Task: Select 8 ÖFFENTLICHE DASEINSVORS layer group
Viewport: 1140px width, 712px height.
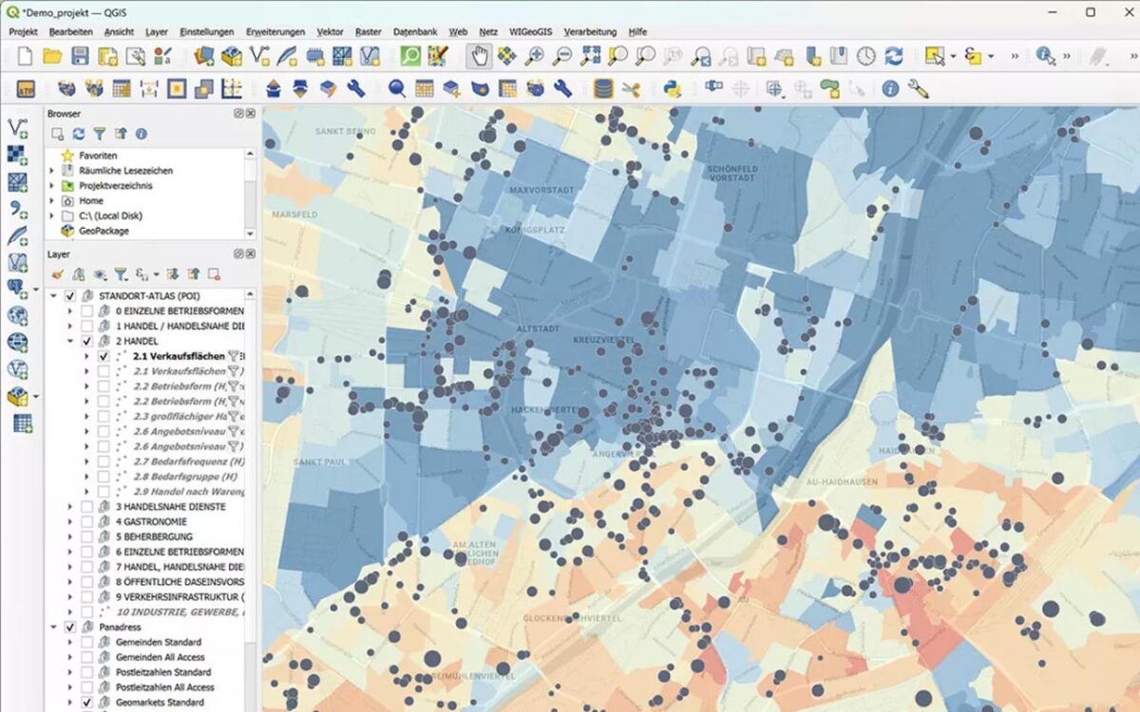Action: coord(180,582)
